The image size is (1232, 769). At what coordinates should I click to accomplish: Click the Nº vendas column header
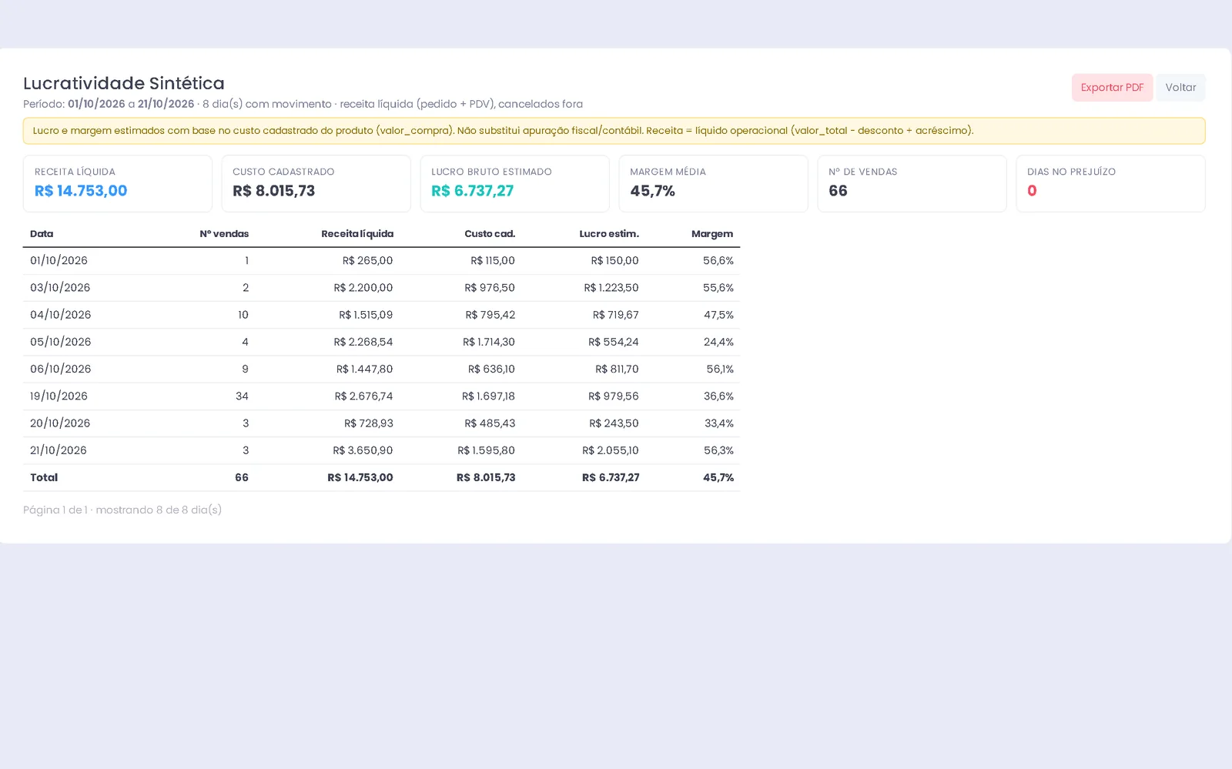click(x=224, y=234)
